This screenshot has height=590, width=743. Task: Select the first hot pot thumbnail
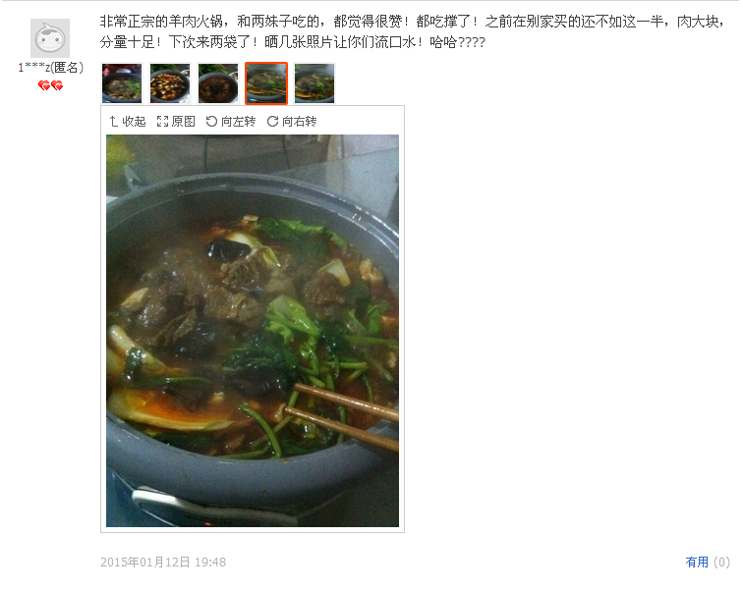[122, 83]
